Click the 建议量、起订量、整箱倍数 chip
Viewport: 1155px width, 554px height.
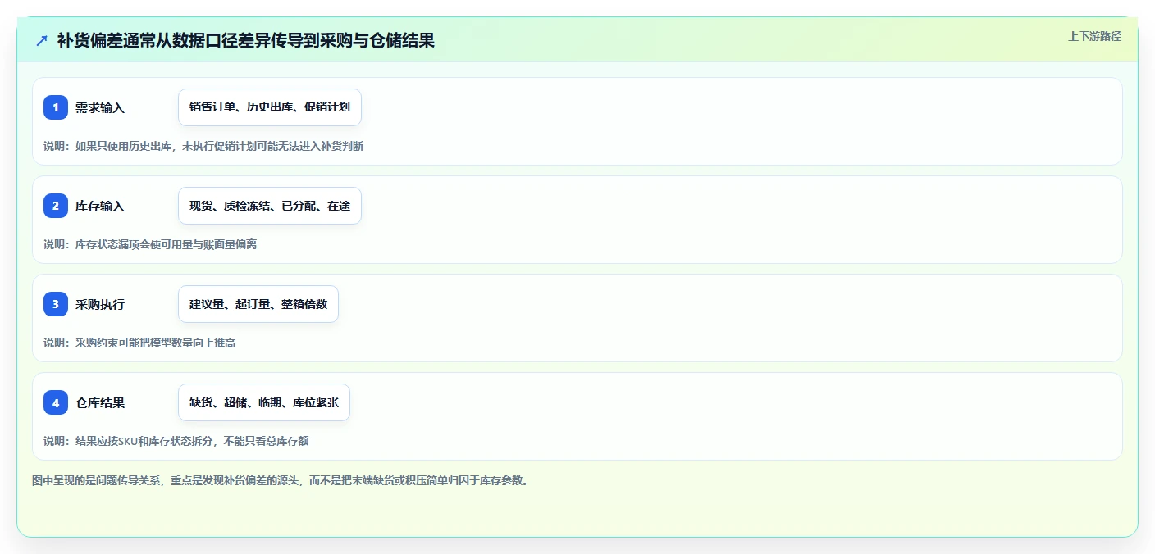click(x=258, y=304)
